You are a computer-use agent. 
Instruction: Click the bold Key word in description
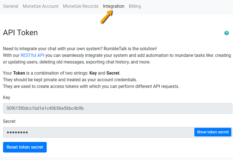(93, 73)
